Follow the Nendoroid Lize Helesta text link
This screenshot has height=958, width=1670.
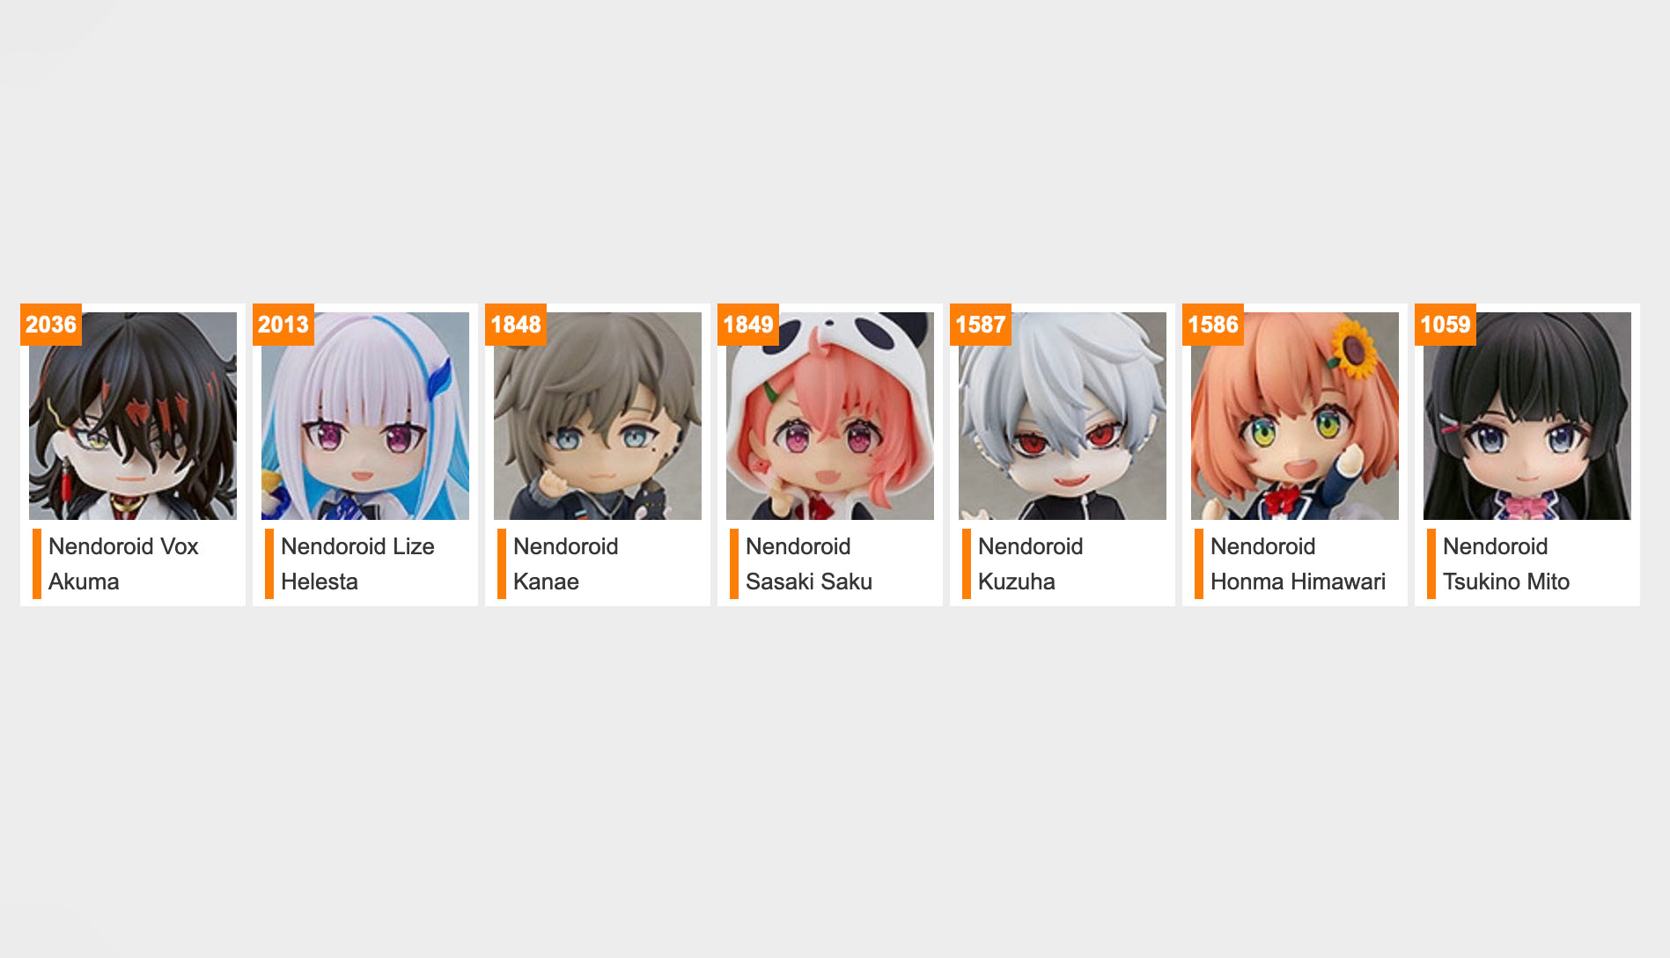tap(357, 564)
